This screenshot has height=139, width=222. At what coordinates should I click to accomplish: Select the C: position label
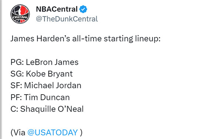(x=14, y=109)
